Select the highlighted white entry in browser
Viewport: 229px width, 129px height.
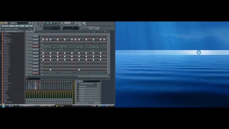[8, 41]
